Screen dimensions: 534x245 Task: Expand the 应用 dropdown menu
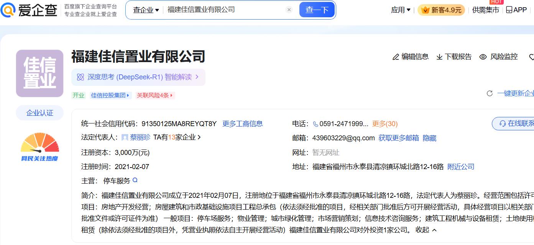tap(401, 10)
